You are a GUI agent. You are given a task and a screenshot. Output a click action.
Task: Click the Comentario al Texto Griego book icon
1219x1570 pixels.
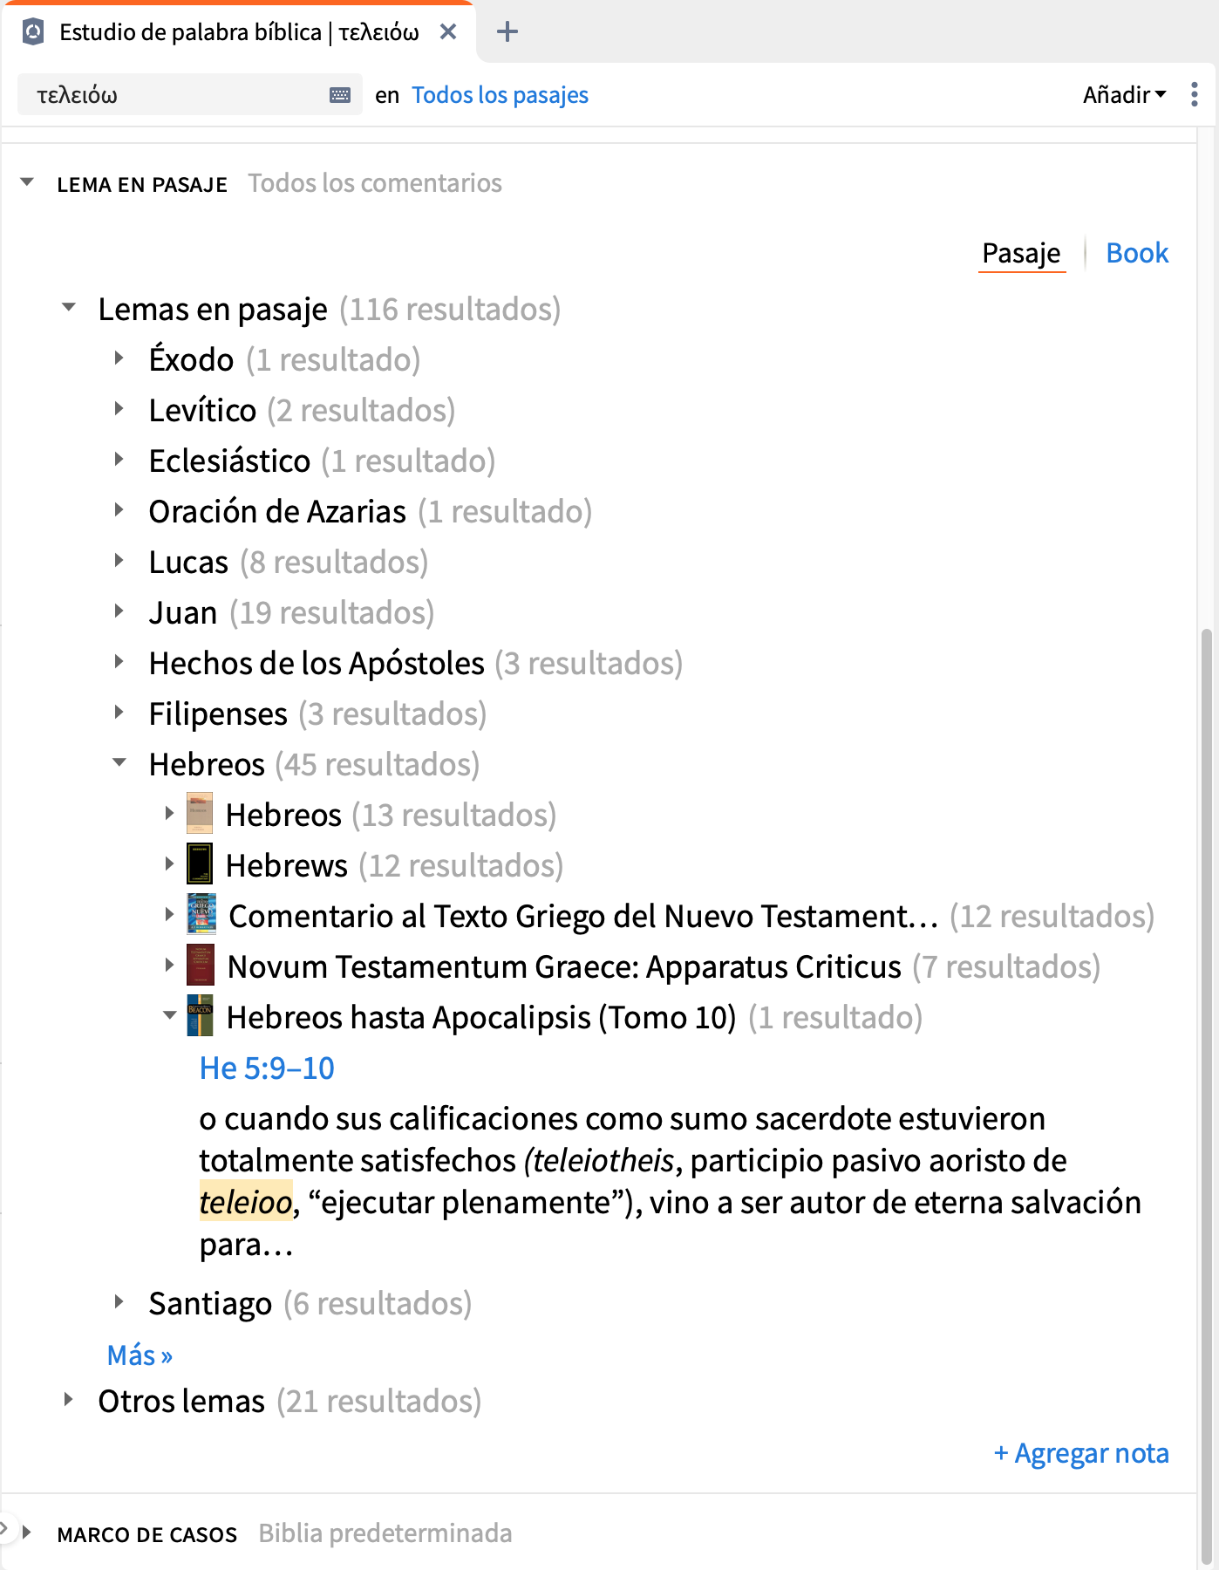(x=201, y=915)
